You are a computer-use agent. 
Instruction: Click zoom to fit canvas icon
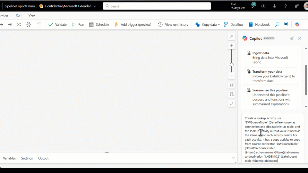coord(232,85)
